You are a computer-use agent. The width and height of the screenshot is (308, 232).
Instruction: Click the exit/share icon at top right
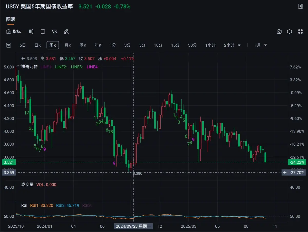300,6
